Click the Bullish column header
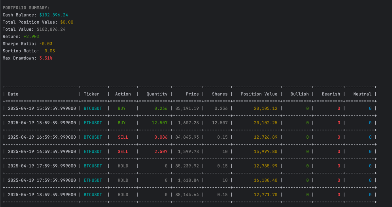 299,94
